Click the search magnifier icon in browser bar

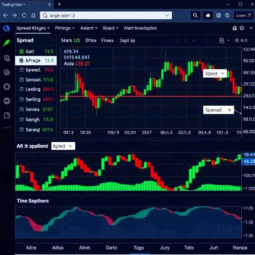click(195, 15)
